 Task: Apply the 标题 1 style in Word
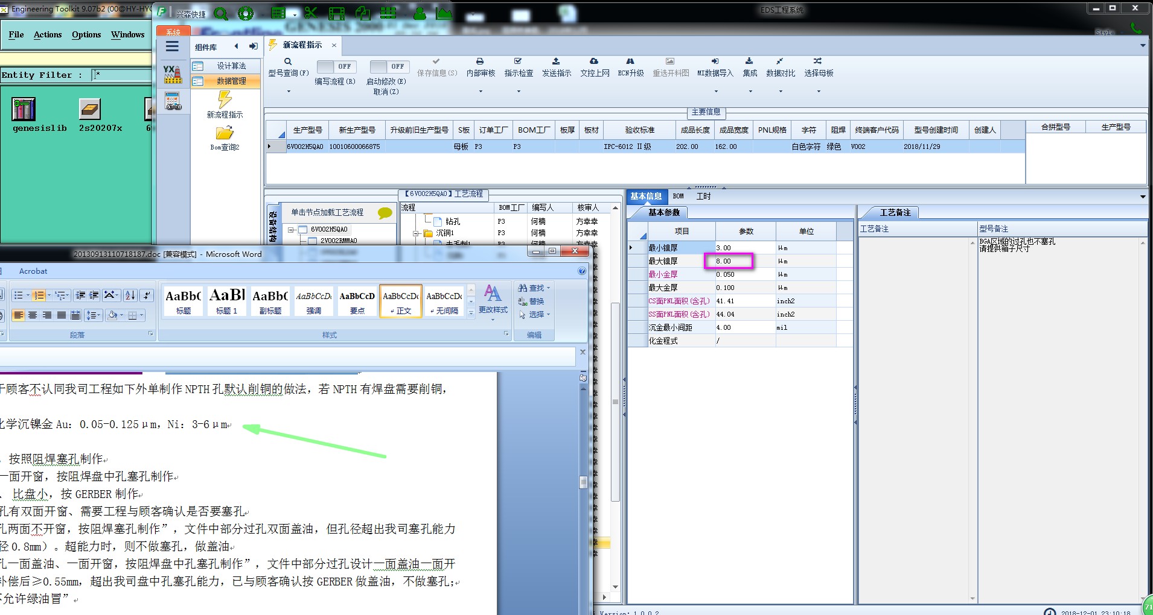227,301
